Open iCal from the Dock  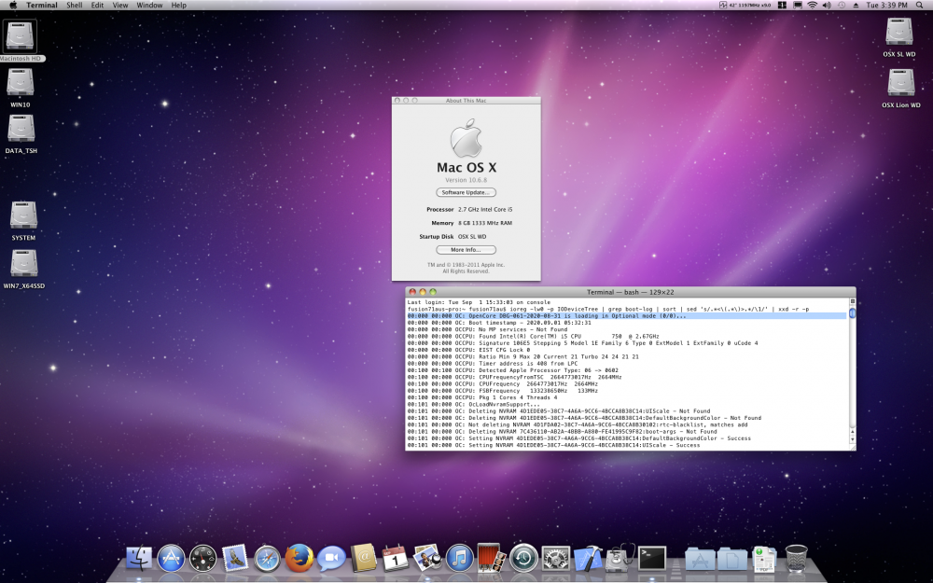[395, 559]
